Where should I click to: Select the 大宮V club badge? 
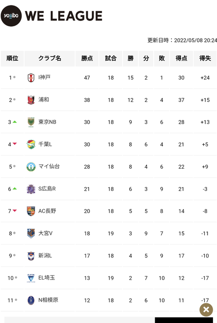pos(31,233)
